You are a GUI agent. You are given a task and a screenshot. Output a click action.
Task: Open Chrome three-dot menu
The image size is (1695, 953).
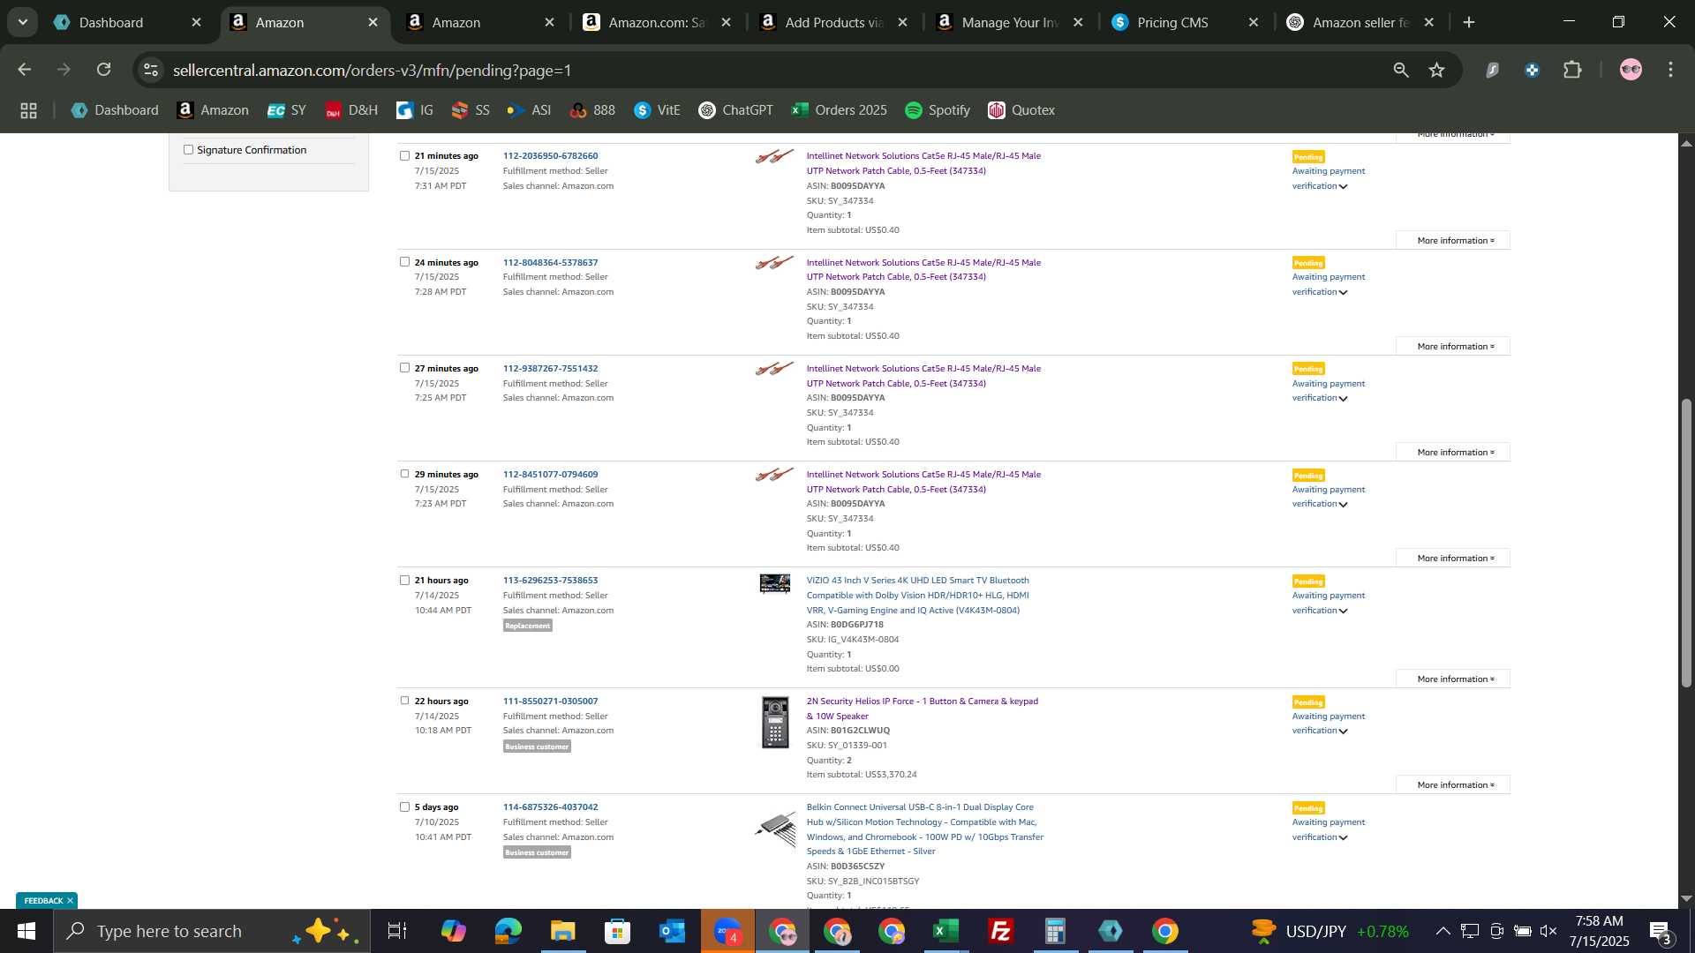1671,70
